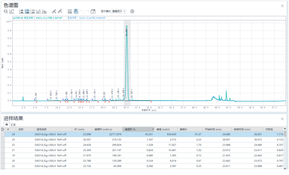This screenshot has width=289, height=175.
Task: Select the first peak label display icon
Action: tap(22, 12)
